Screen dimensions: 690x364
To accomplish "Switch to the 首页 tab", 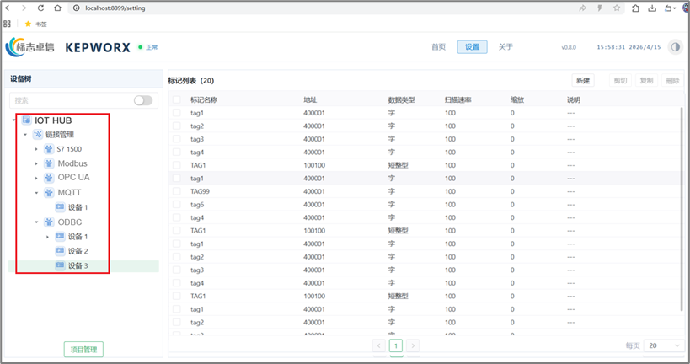I will click(x=438, y=47).
